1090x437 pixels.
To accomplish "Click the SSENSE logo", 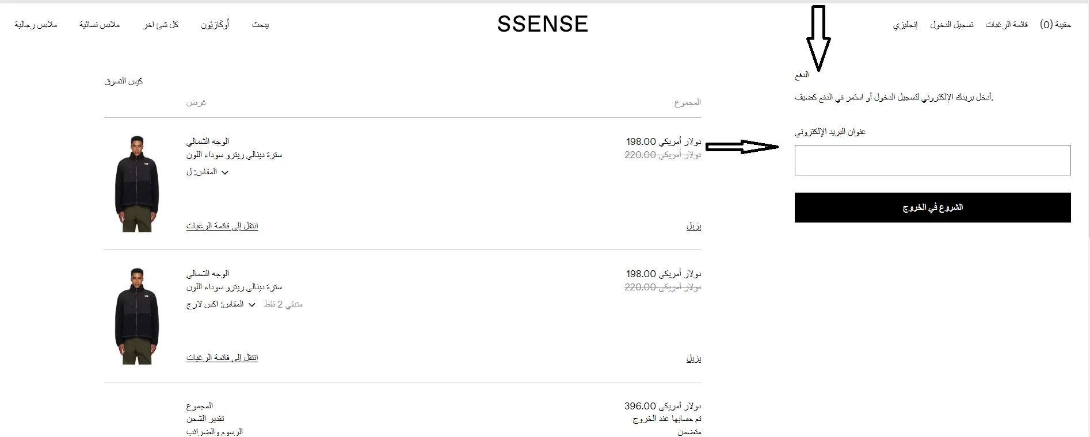I will coord(542,24).
